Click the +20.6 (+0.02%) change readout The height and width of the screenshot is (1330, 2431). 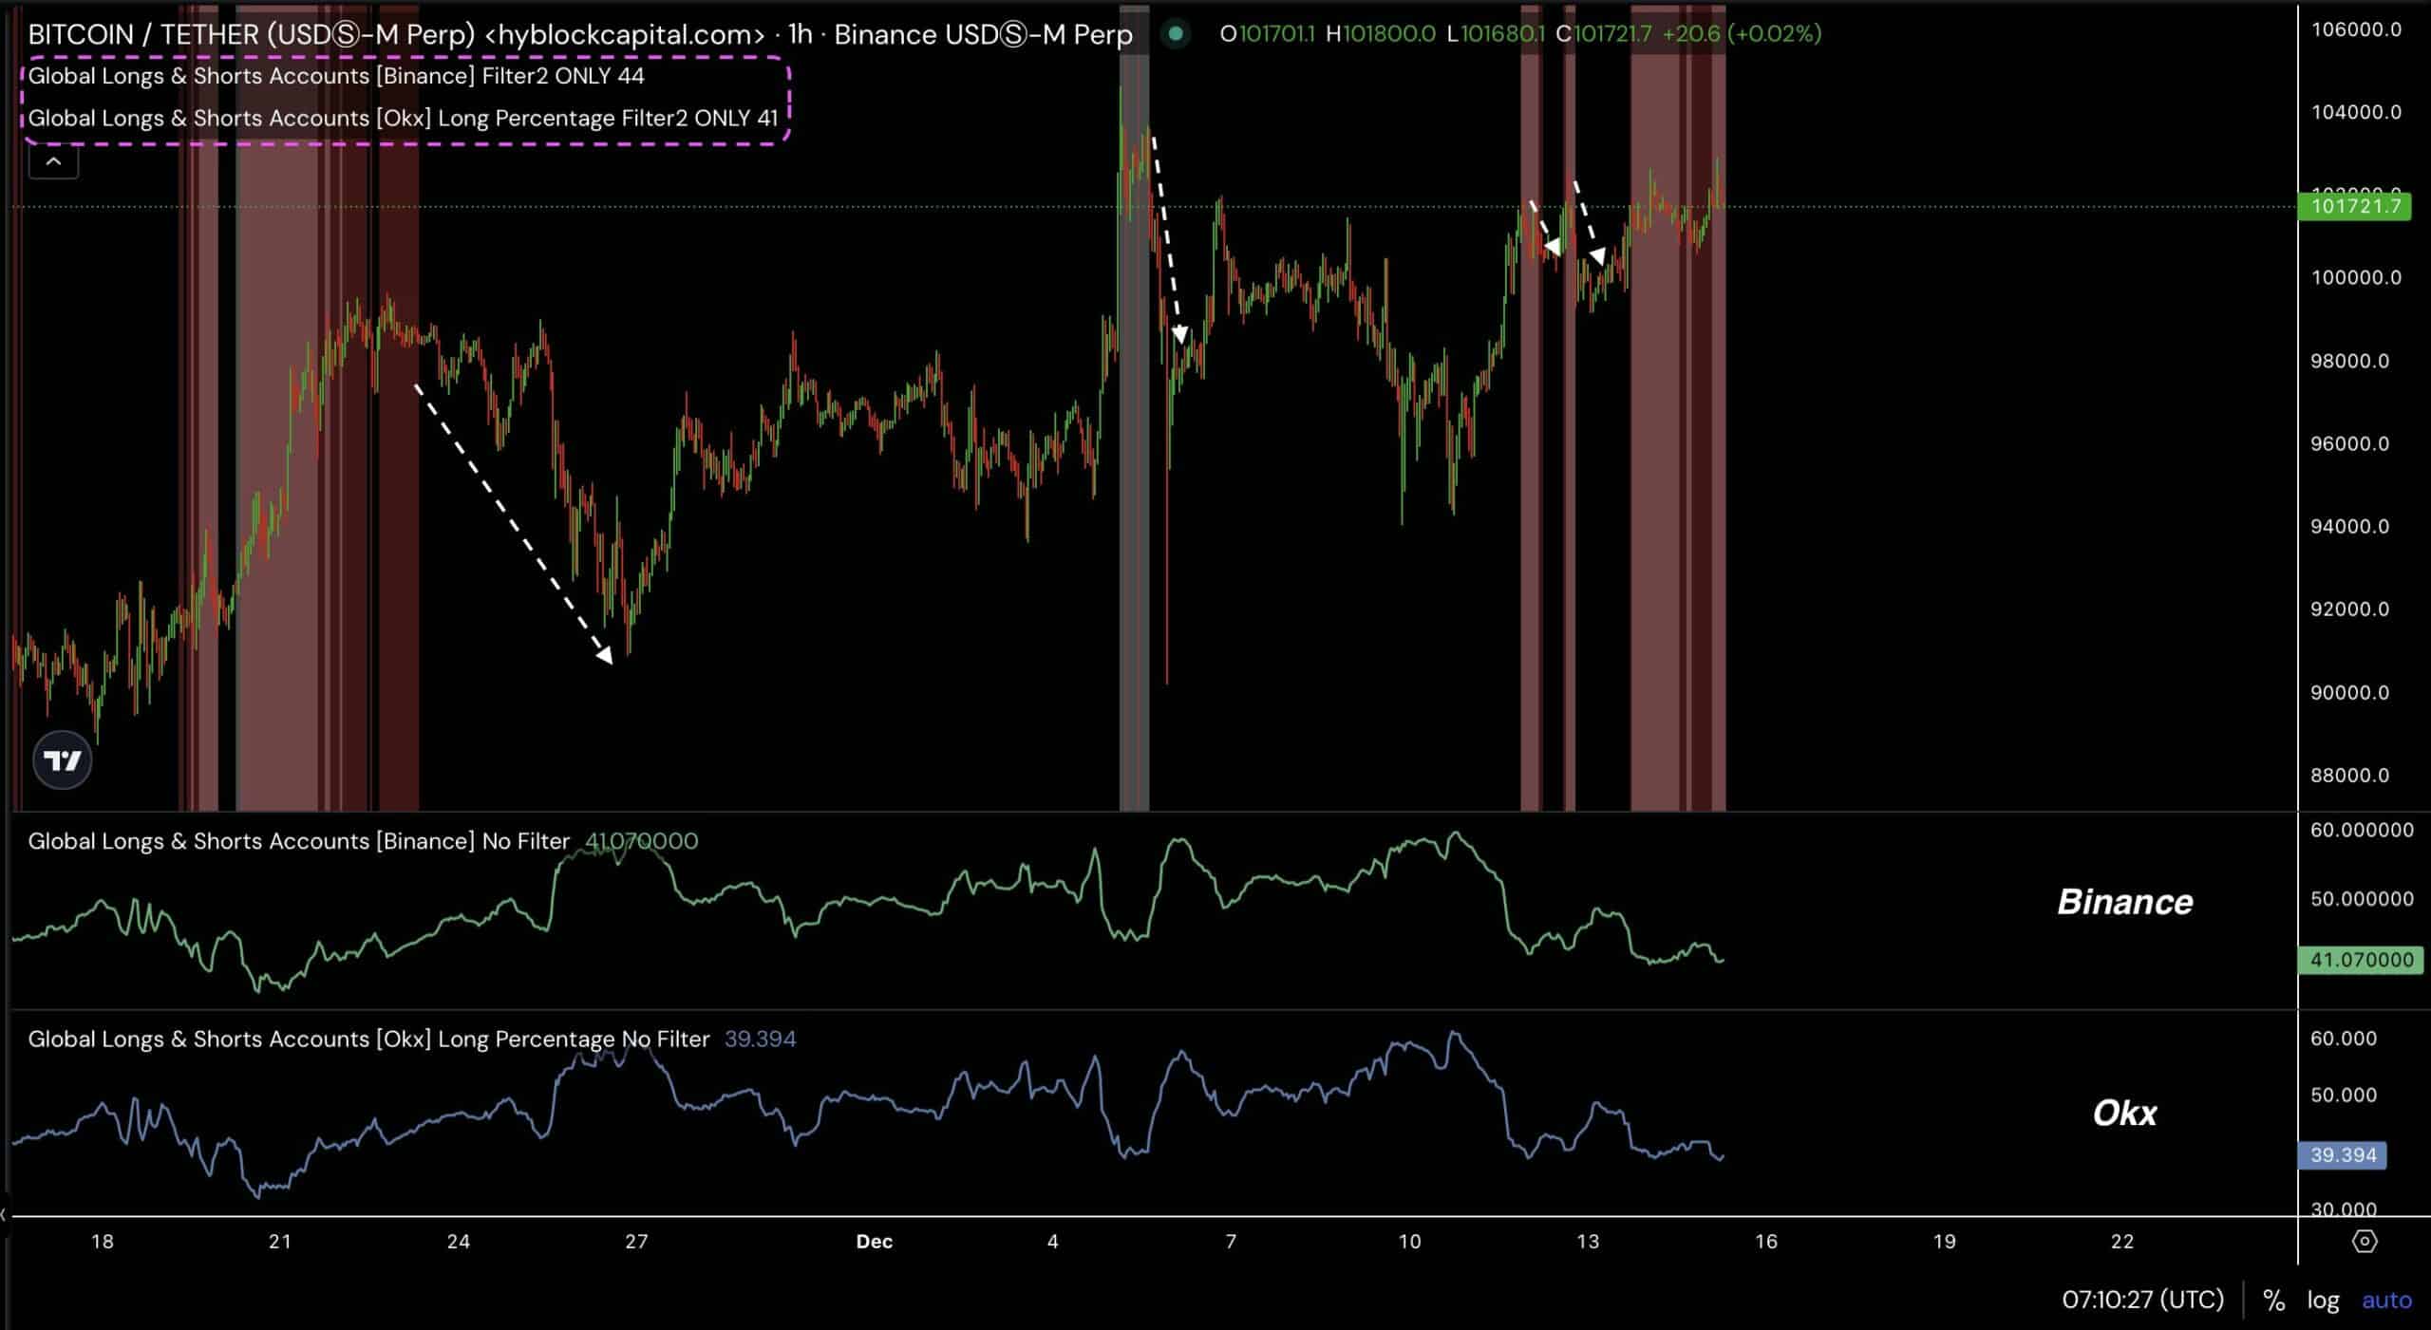click(1742, 34)
